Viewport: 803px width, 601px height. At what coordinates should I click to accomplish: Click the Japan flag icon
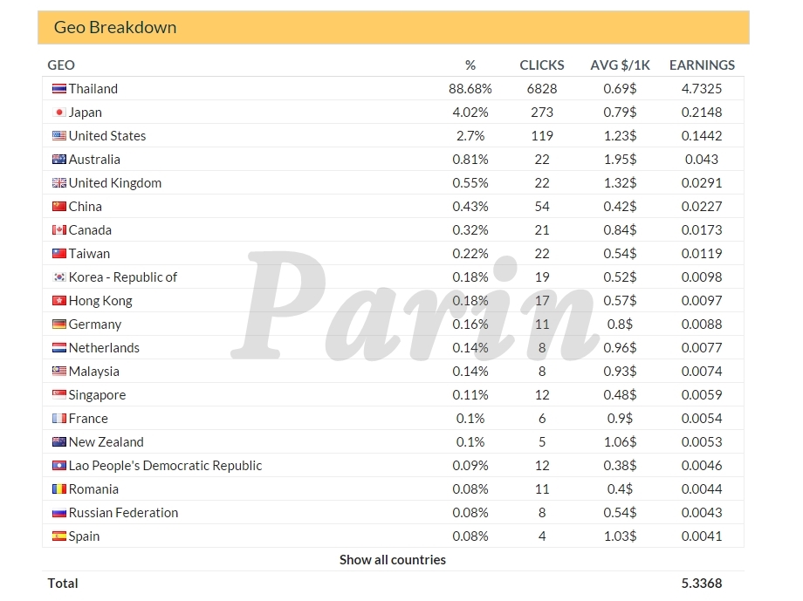(x=59, y=113)
